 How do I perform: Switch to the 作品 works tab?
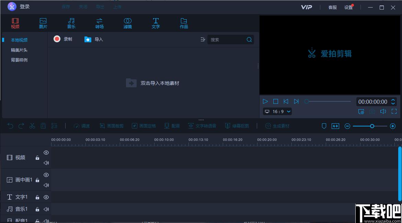[x=184, y=23]
